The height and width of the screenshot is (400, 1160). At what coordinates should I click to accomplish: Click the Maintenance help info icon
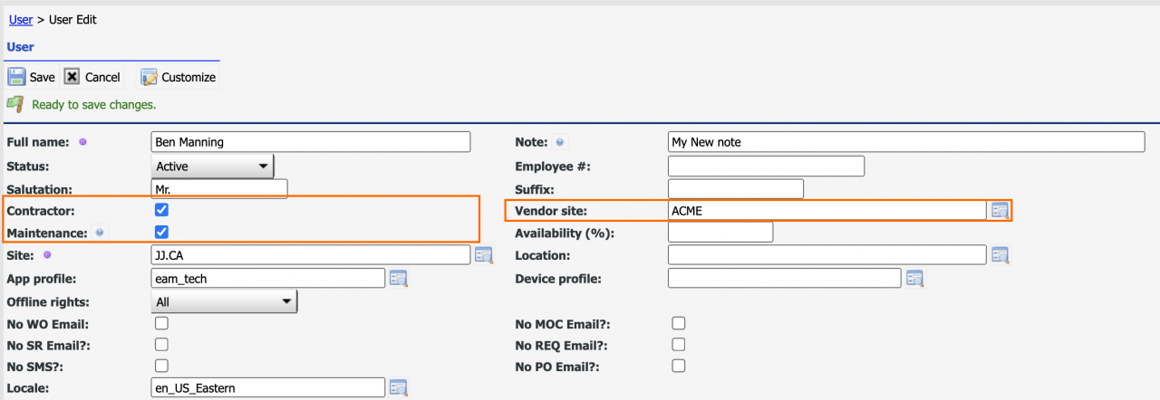(x=99, y=233)
